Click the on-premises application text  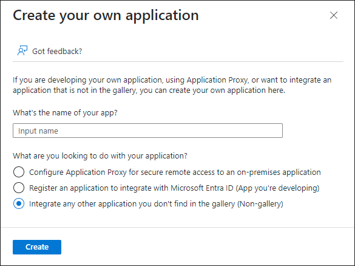(x=279, y=172)
